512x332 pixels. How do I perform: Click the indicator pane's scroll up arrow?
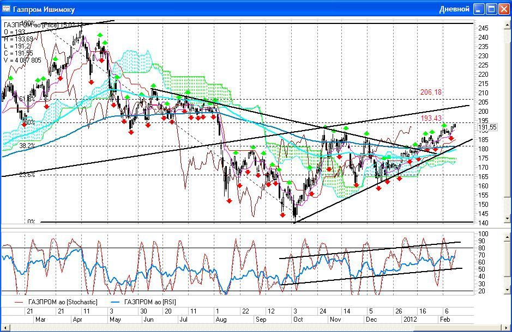[507, 237]
